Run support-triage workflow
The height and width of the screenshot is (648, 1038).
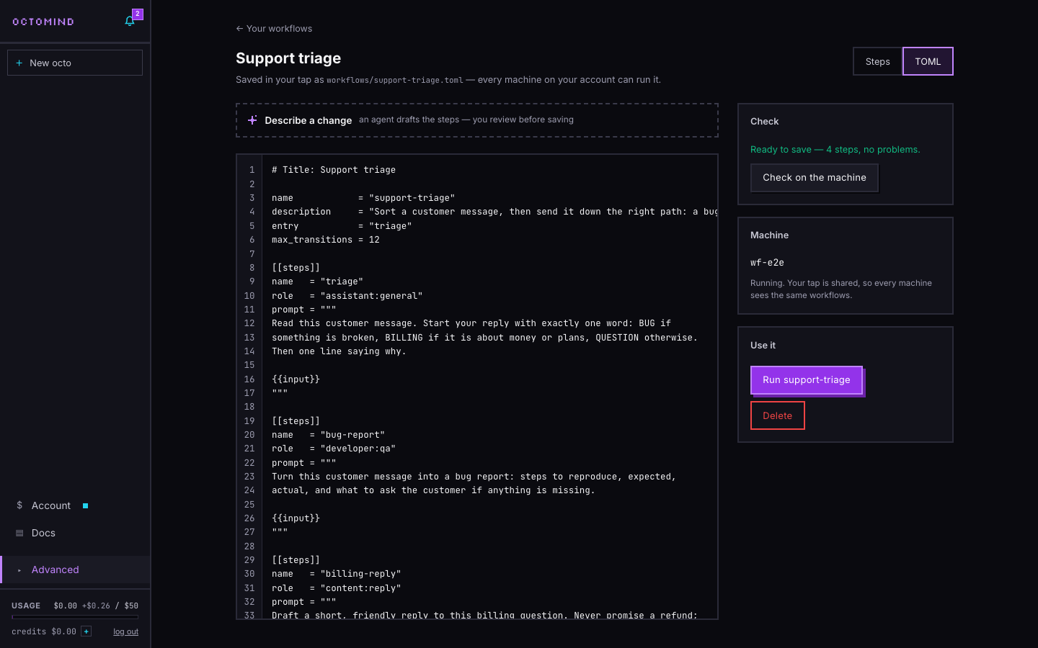point(807,380)
